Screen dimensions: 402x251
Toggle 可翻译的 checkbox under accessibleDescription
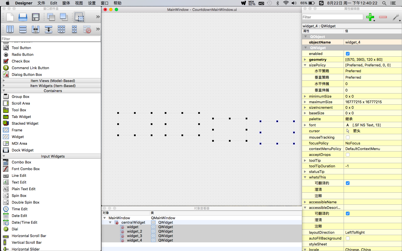348,213
